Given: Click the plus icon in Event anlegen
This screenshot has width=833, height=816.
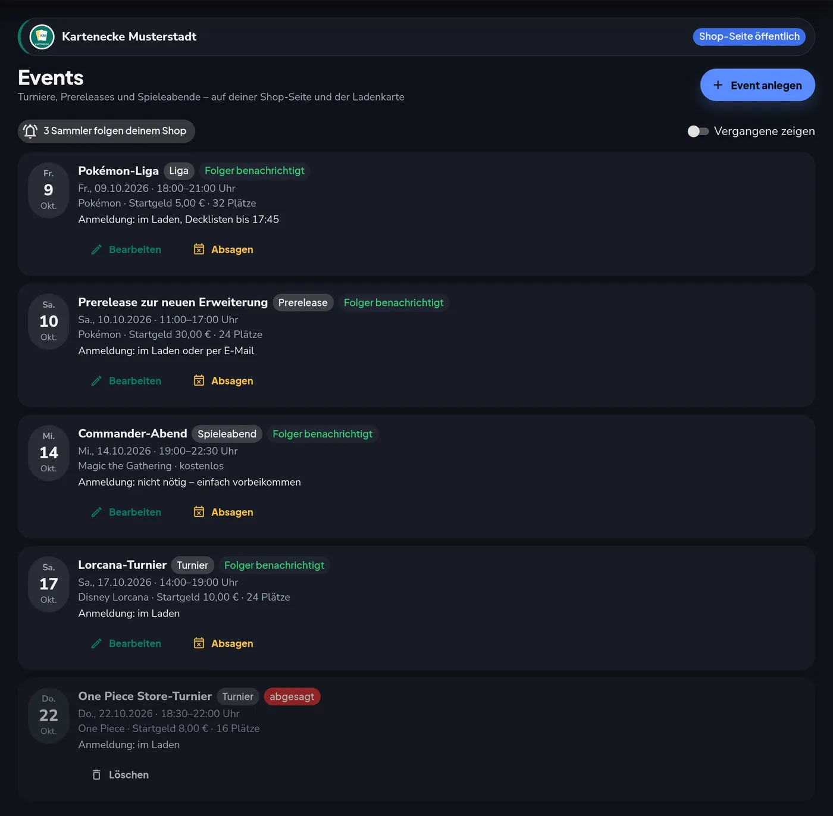Looking at the screenshot, I should (718, 85).
